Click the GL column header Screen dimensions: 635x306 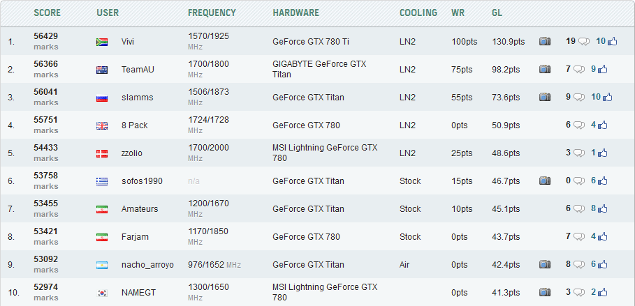497,13
